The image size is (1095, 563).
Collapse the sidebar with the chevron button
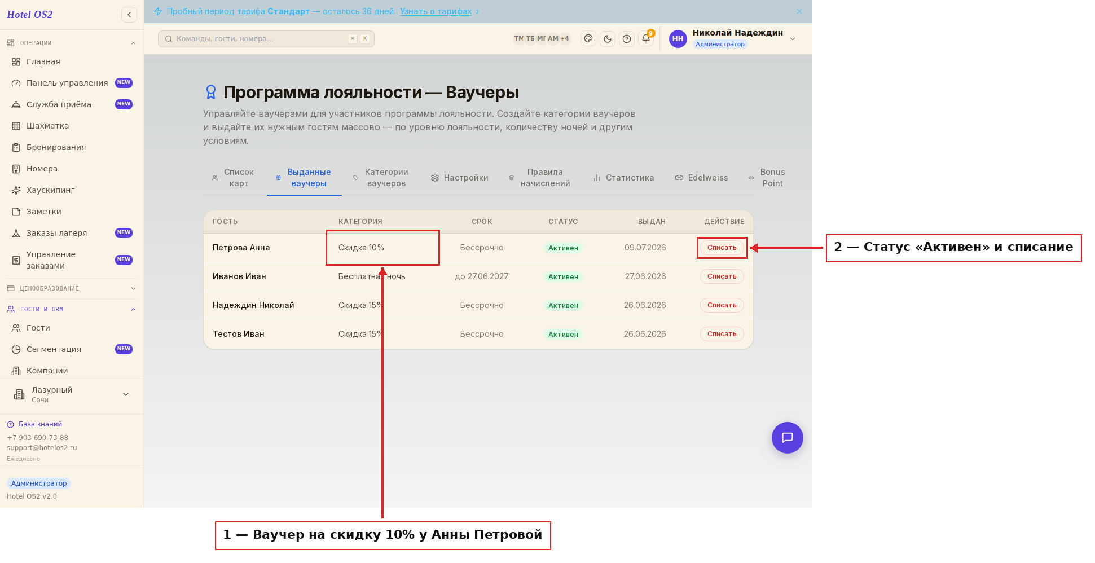click(x=129, y=15)
